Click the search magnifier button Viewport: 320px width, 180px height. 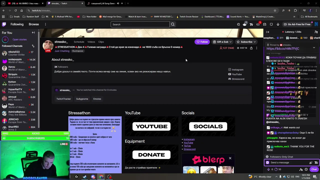coord(173,24)
